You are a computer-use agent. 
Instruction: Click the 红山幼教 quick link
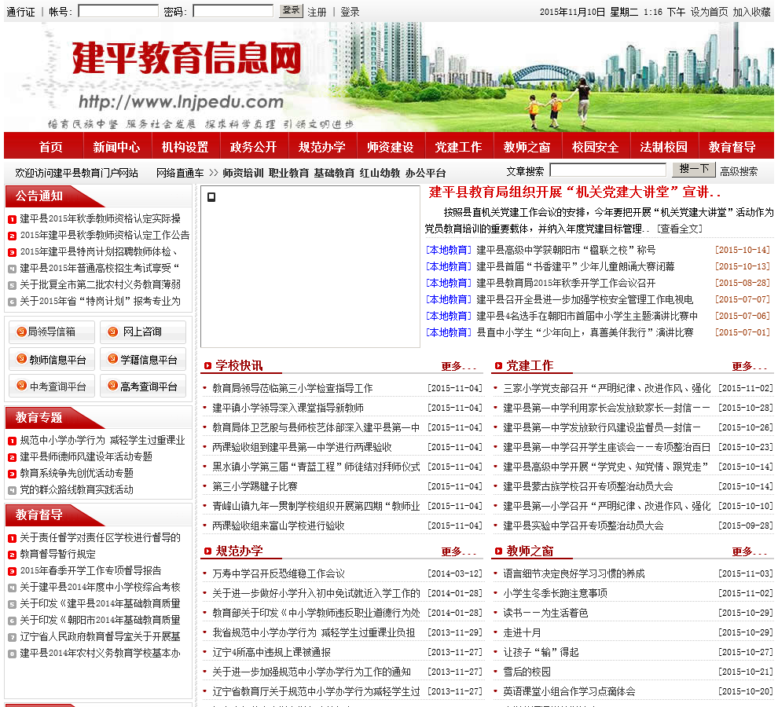pos(380,173)
